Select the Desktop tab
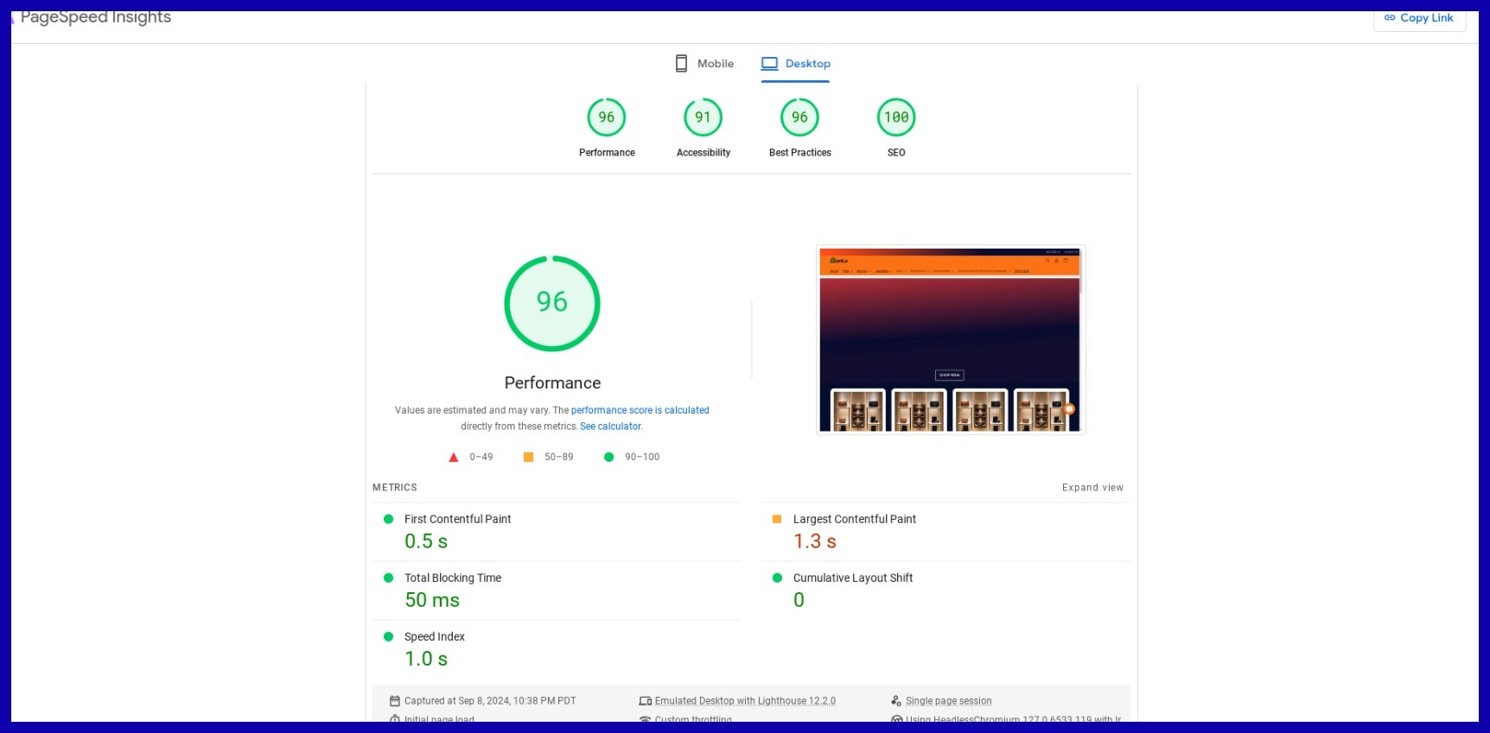This screenshot has width=1490, height=733. [x=795, y=64]
